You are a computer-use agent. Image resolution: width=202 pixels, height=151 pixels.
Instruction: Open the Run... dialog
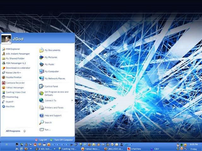point(45,130)
